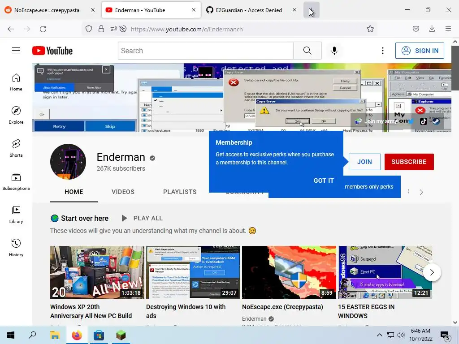459x344 pixels.
Task: Select the channel PLAYLISTS tab
Action: pos(180,192)
